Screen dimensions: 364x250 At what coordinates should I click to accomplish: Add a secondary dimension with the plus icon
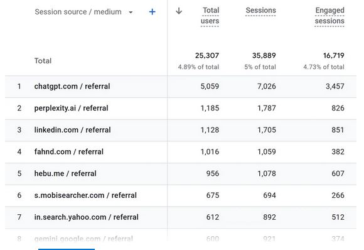tap(152, 12)
